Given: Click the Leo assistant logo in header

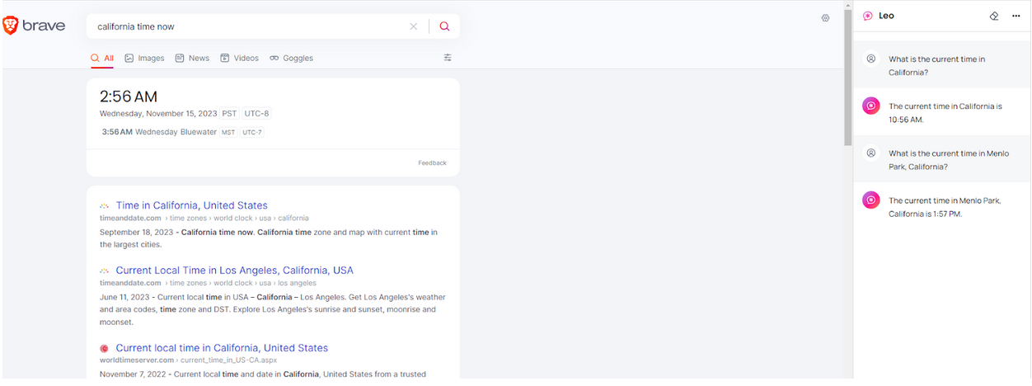Looking at the screenshot, I should click(868, 16).
